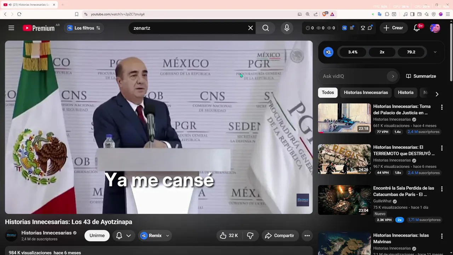Open the channel avatar of Historias Innecesarias
This screenshot has height=255, width=453.
point(11,236)
